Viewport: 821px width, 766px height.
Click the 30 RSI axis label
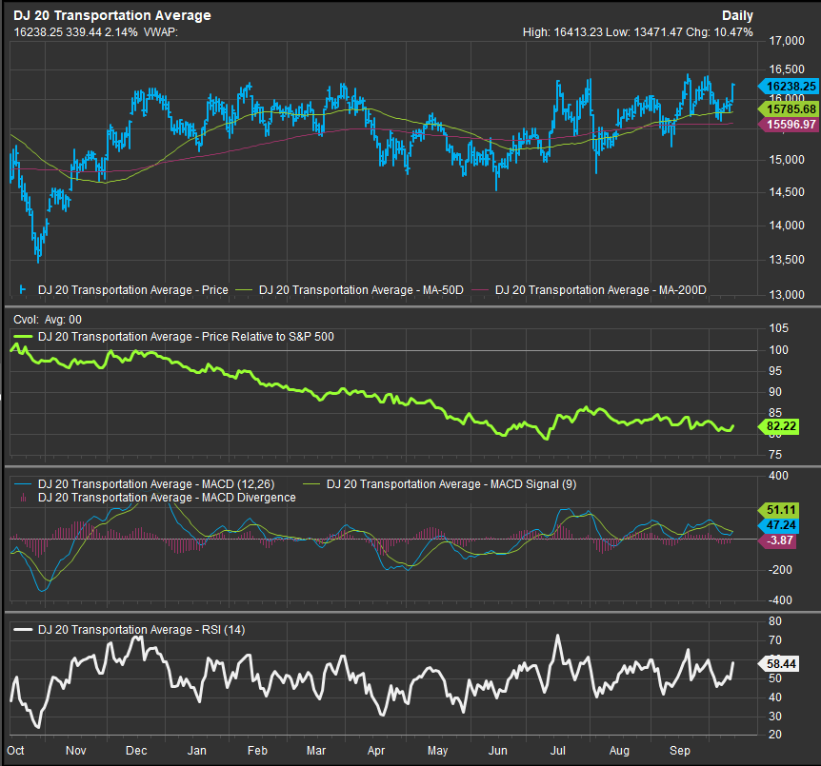point(775,717)
